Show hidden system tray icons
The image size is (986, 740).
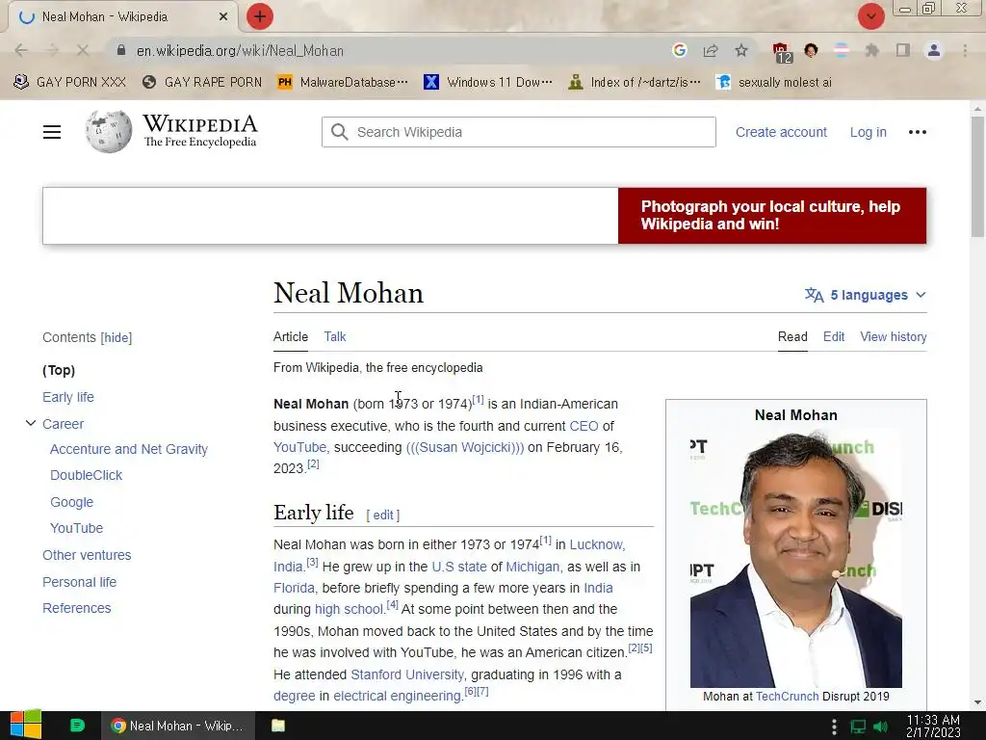coord(834,727)
